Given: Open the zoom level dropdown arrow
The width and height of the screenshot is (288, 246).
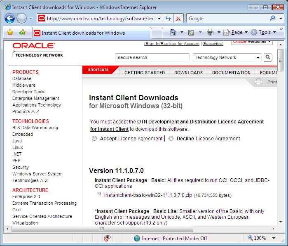Looking at the screenshot, I should [x=274, y=238].
